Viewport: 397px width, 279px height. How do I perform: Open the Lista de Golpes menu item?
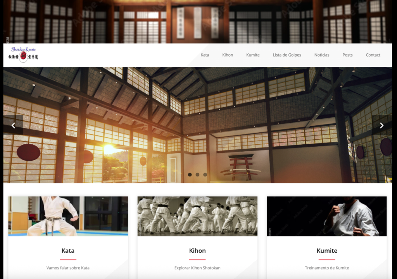tap(287, 55)
